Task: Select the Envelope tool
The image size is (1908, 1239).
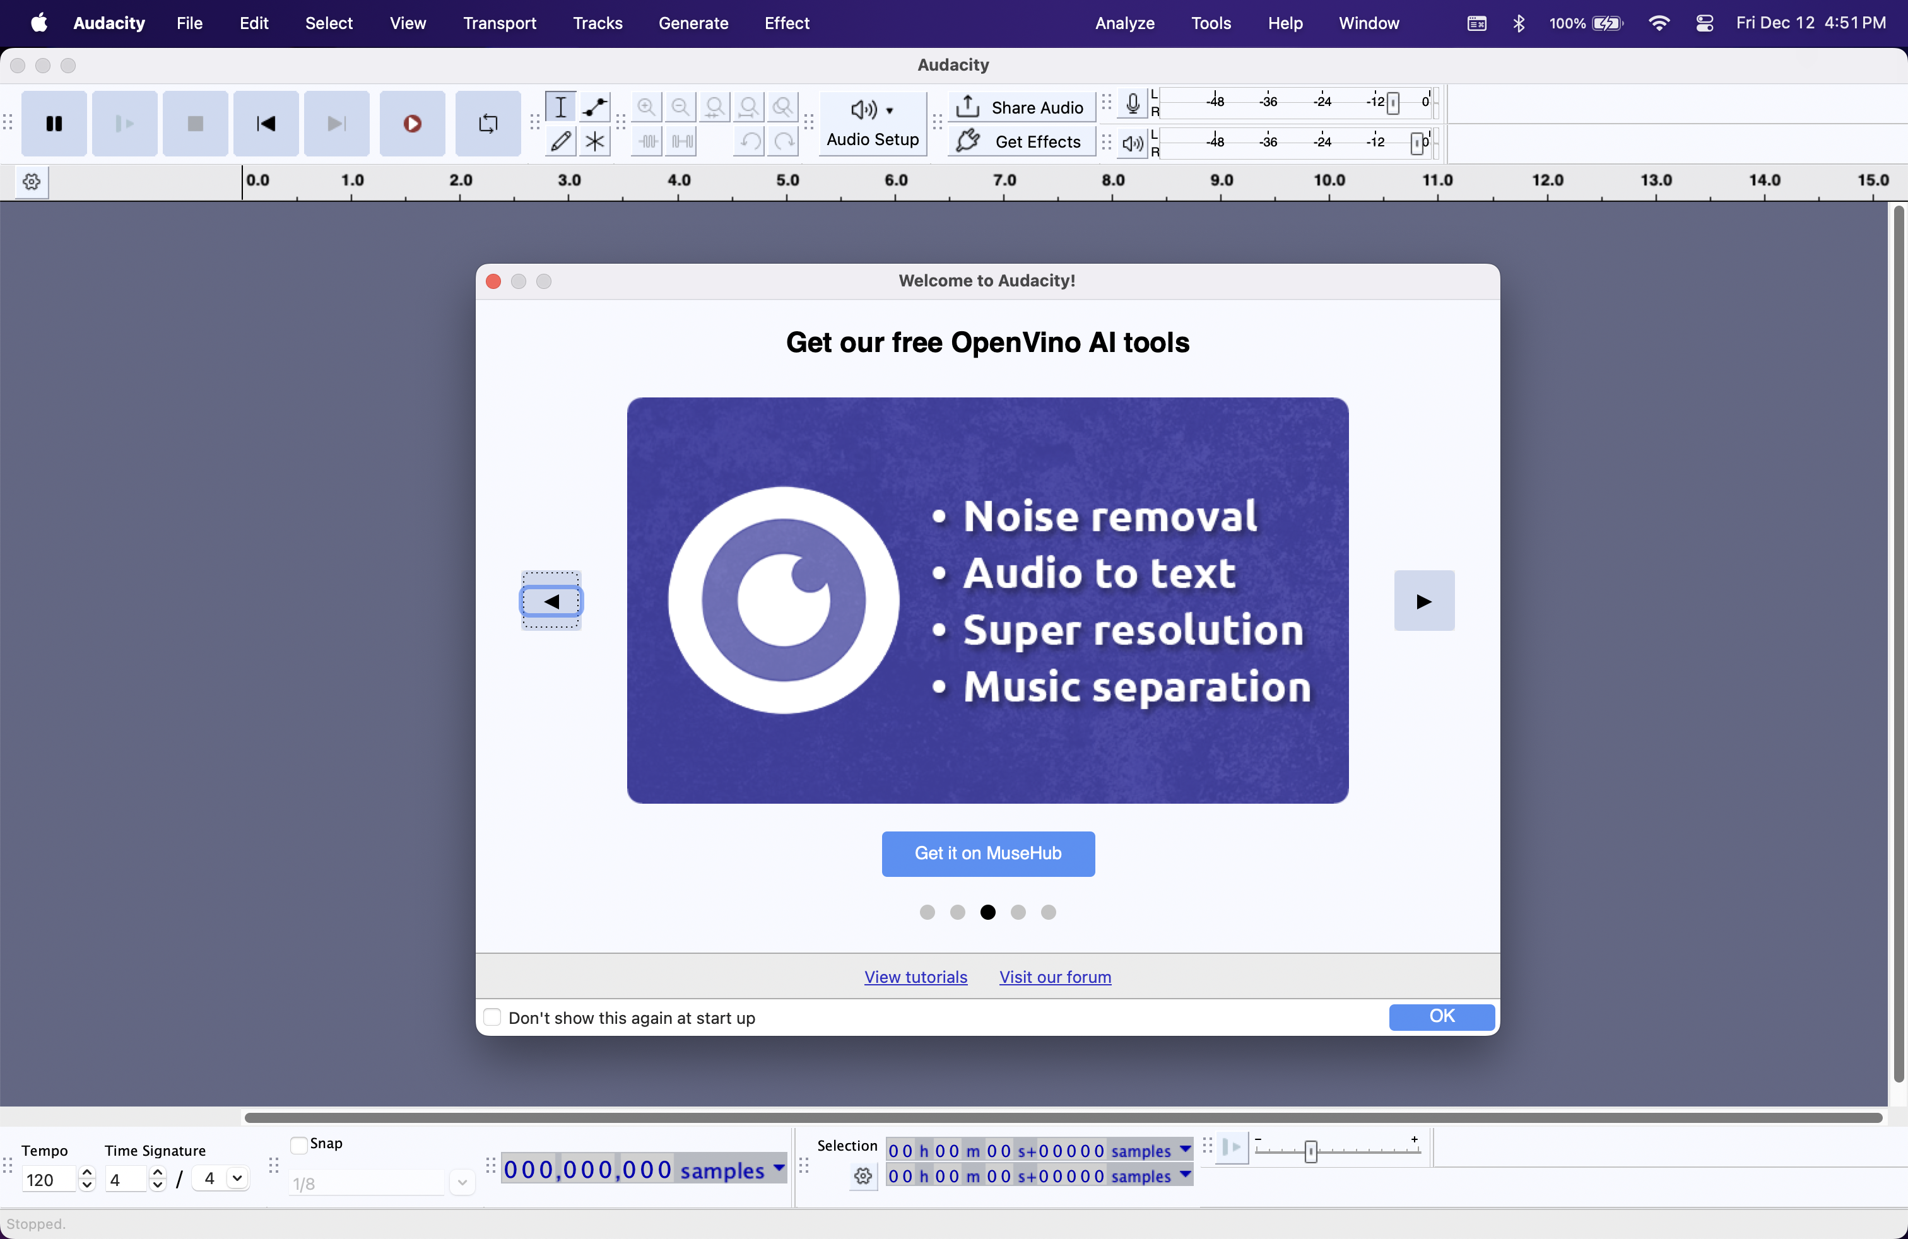Action: [x=594, y=107]
